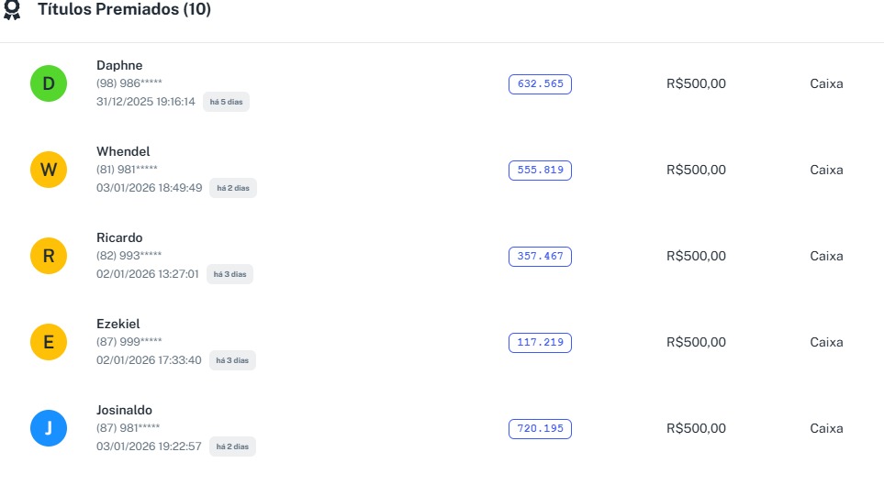Click Ezekiel's yellow E avatar
This screenshot has width=884, height=485.
(49, 342)
